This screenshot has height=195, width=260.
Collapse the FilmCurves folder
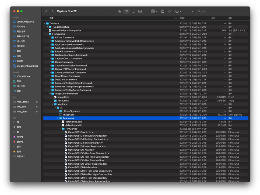click(x=61, y=129)
